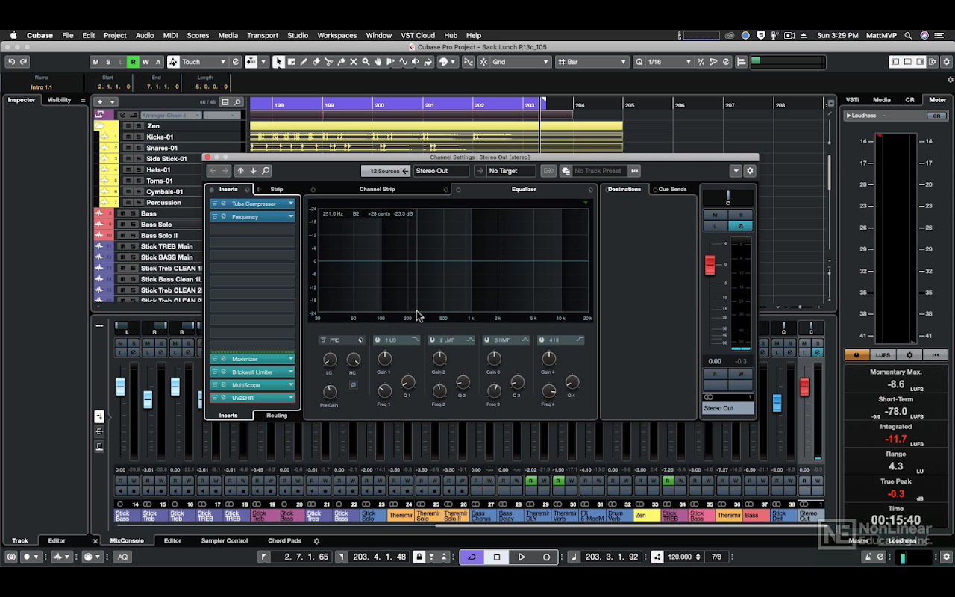
Task: Expand the Tube Compressor insert dropdown
Action: (291, 204)
